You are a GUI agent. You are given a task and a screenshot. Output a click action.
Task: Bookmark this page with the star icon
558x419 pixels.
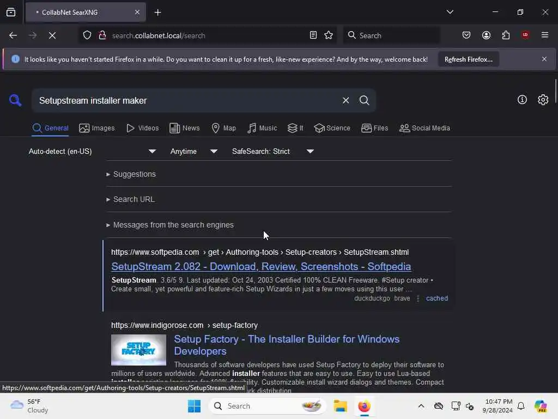click(x=329, y=35)
